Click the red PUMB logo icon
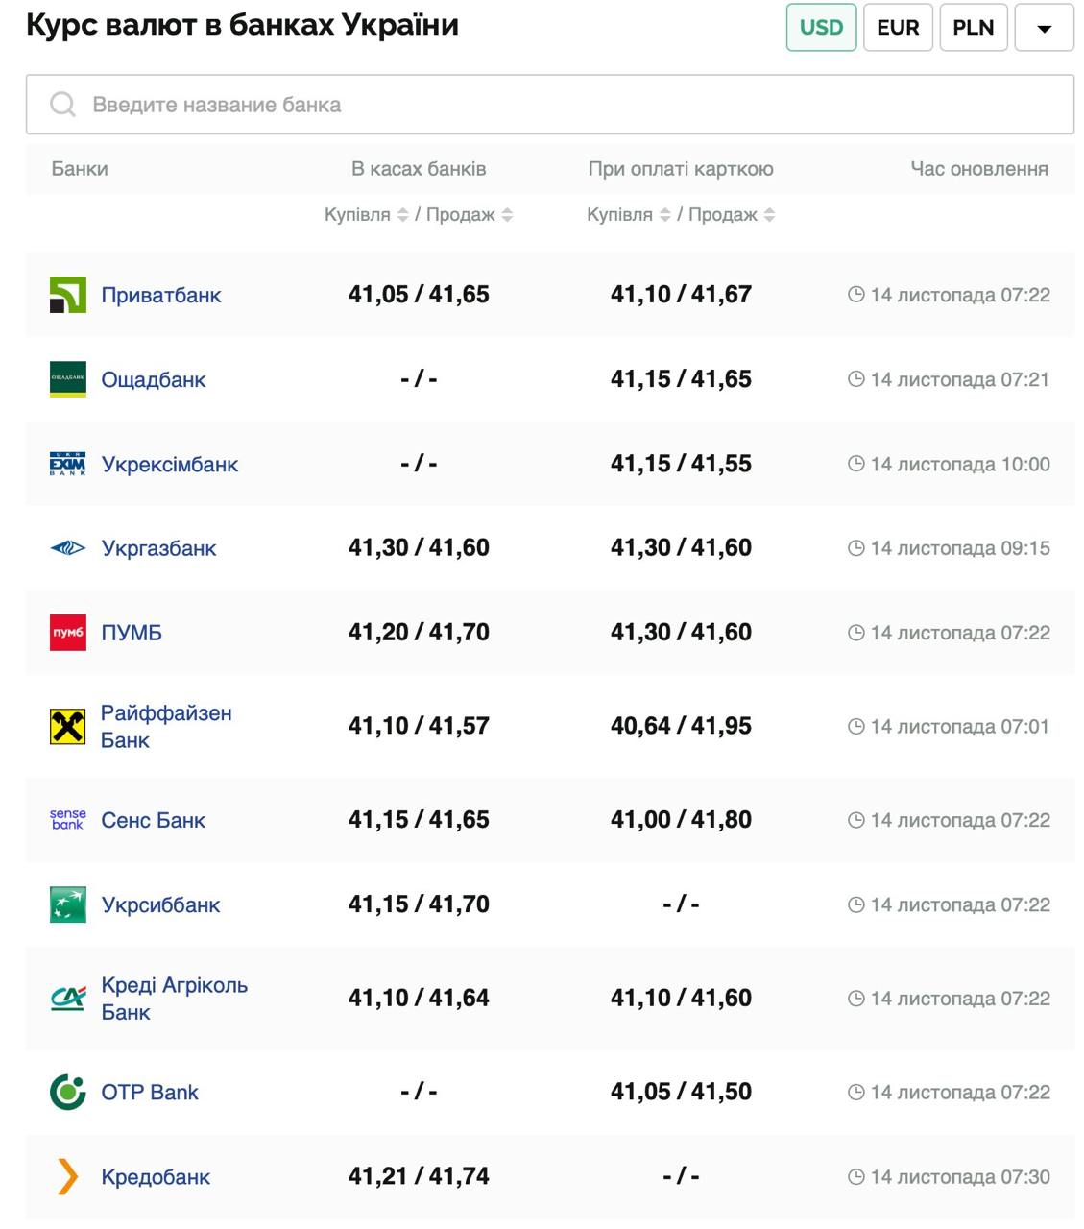 [67, 633]
